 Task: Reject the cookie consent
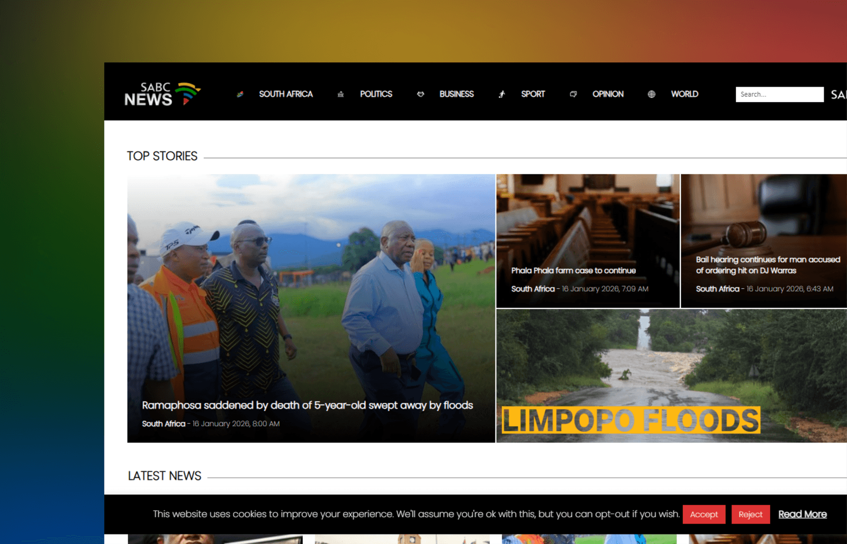tap(750, 514)
